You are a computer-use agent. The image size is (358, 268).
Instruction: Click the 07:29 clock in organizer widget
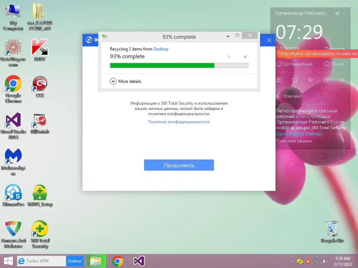pyautogui.click(x=299, y=32)
